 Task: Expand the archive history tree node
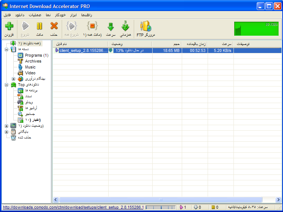[7, 132]
